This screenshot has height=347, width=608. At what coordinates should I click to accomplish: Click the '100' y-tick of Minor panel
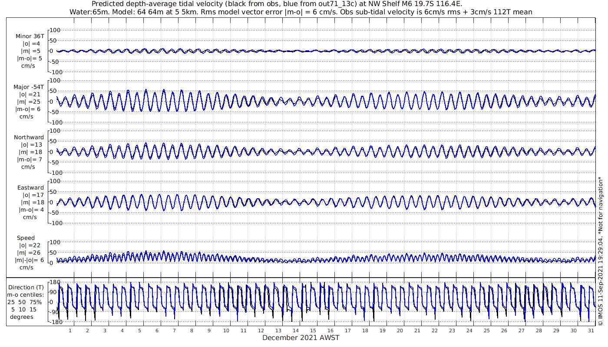tap(56, 30)
